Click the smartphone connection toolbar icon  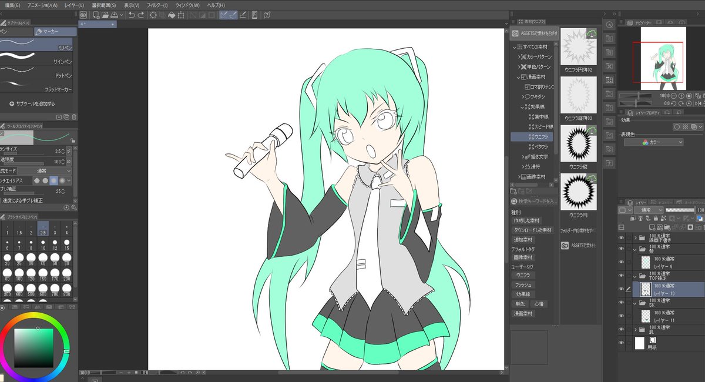(254, 15)
